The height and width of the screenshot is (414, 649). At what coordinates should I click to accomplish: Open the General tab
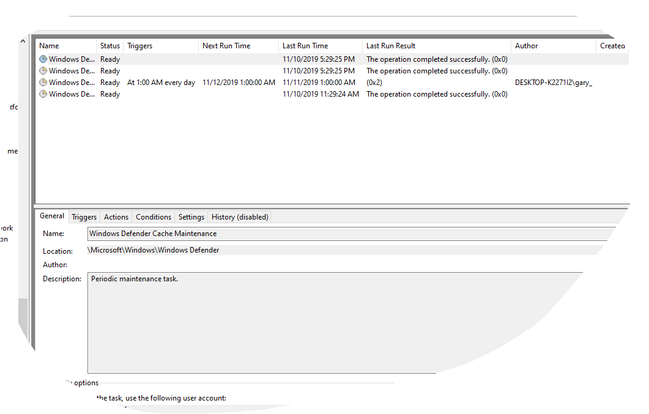pyautogui.click(x=52, y=216)
